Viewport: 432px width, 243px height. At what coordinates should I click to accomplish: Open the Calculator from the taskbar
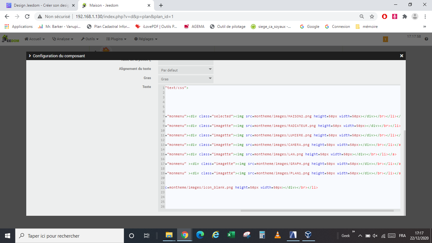click(x=262, y=235)
